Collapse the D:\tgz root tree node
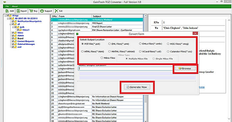The height and width of the screenshot is (122, 232). click(x=5, y=16)
